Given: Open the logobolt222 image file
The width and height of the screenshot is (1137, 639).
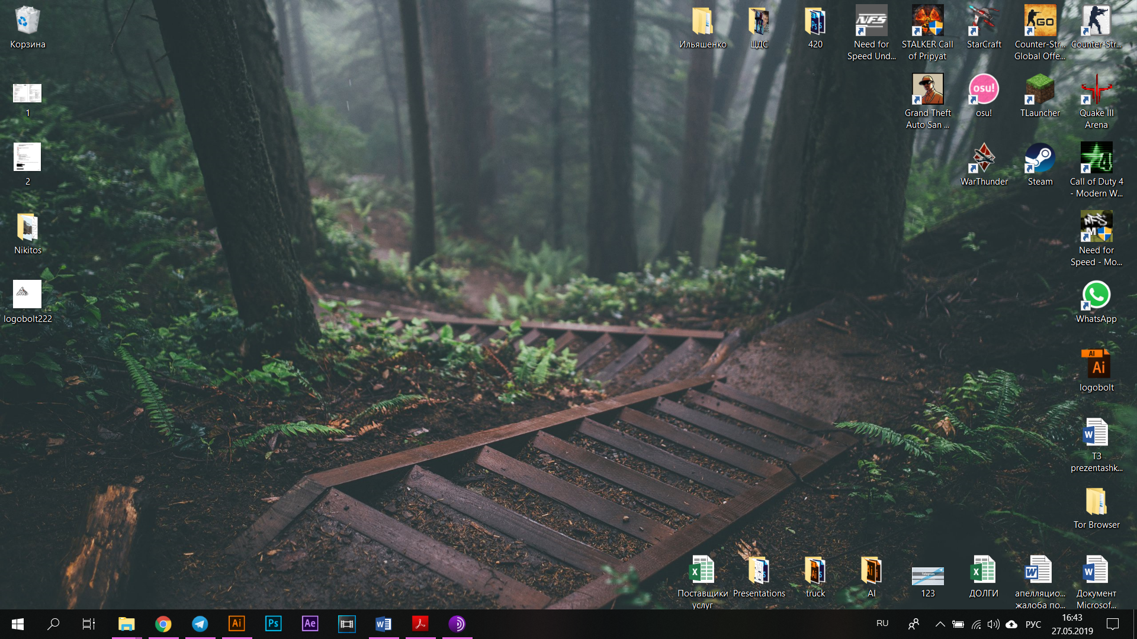Looking at the screenshot, I should click(27, 302).
